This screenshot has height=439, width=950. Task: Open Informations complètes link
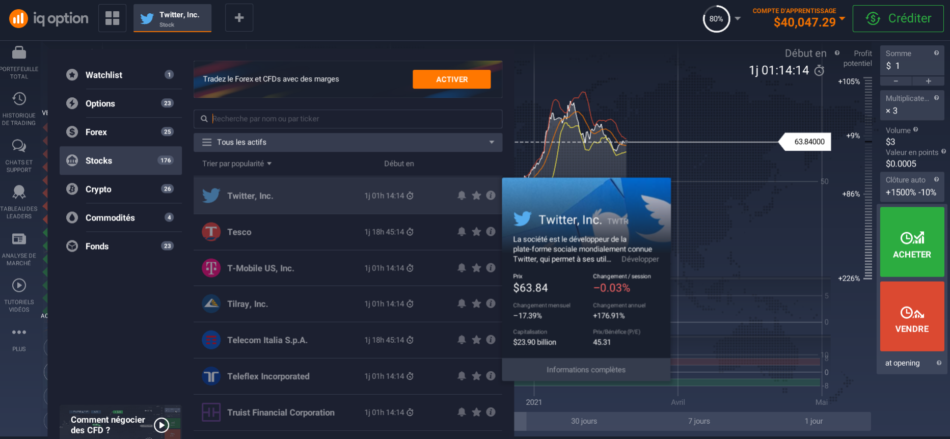coord(586,370)
